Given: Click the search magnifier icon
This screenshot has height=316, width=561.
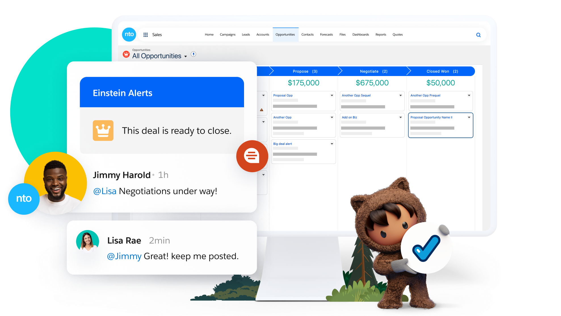Looking at the screenshot, I should pos(478,35).
